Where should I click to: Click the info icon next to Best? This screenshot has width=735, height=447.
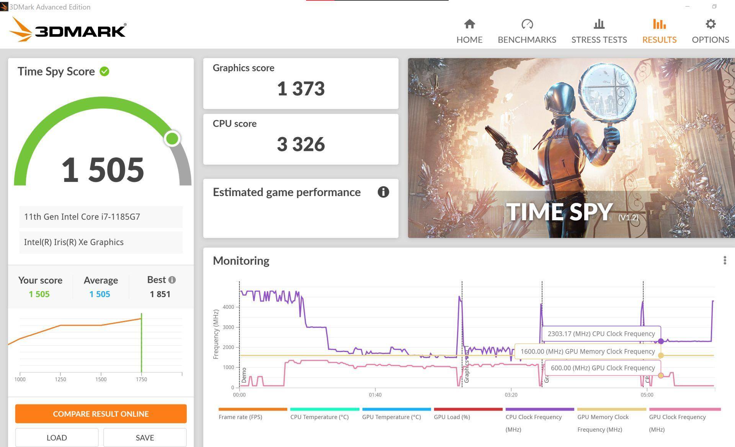172,280
